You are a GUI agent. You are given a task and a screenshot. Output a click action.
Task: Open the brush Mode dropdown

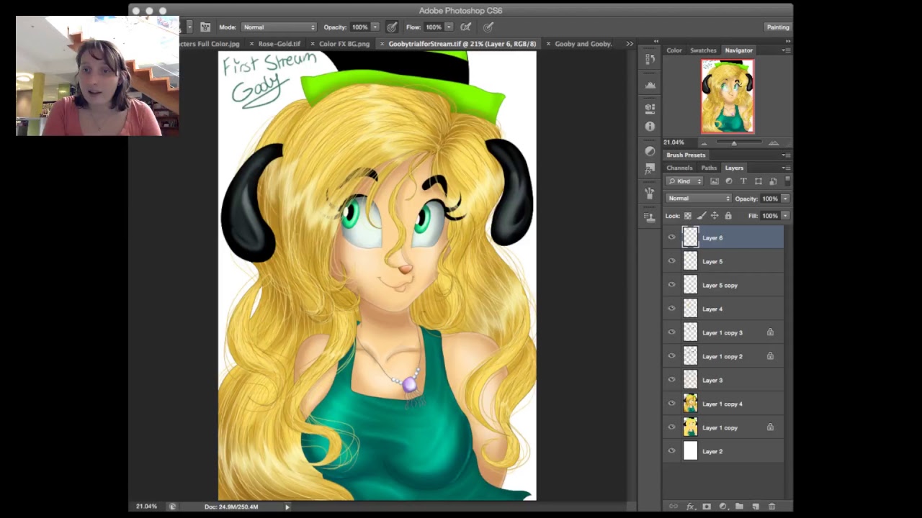click(279, 27)
